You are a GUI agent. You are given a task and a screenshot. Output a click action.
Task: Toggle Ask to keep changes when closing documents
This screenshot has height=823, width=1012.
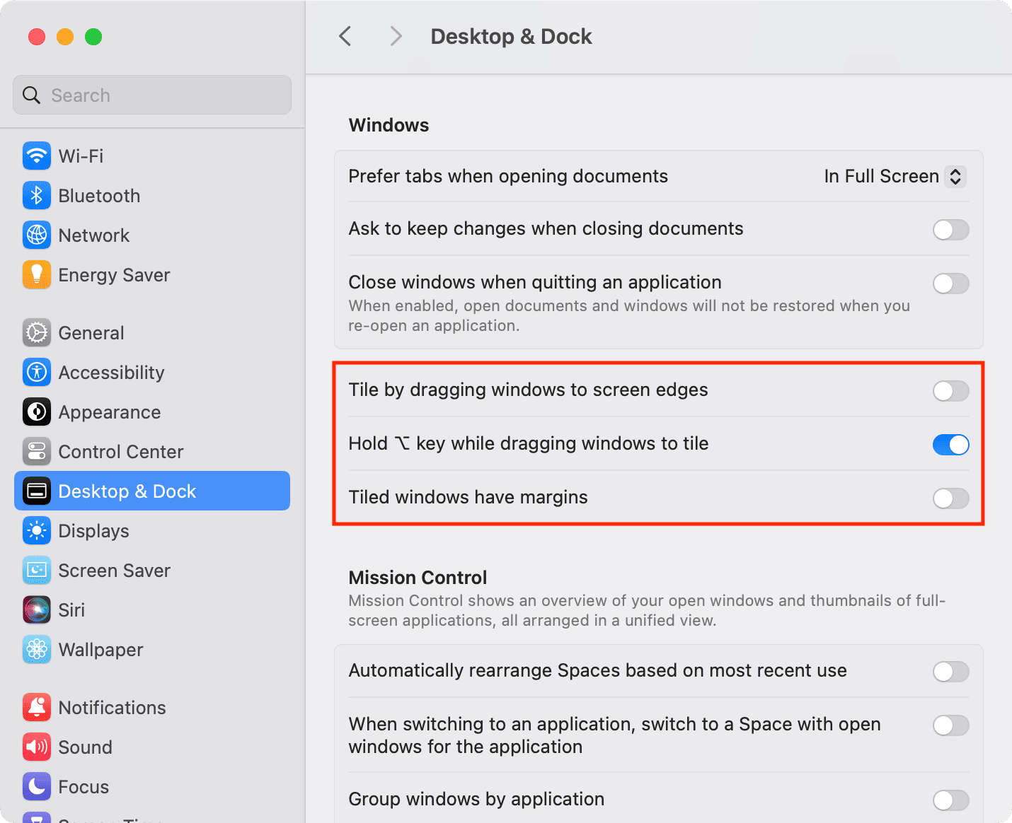point(950,230)
